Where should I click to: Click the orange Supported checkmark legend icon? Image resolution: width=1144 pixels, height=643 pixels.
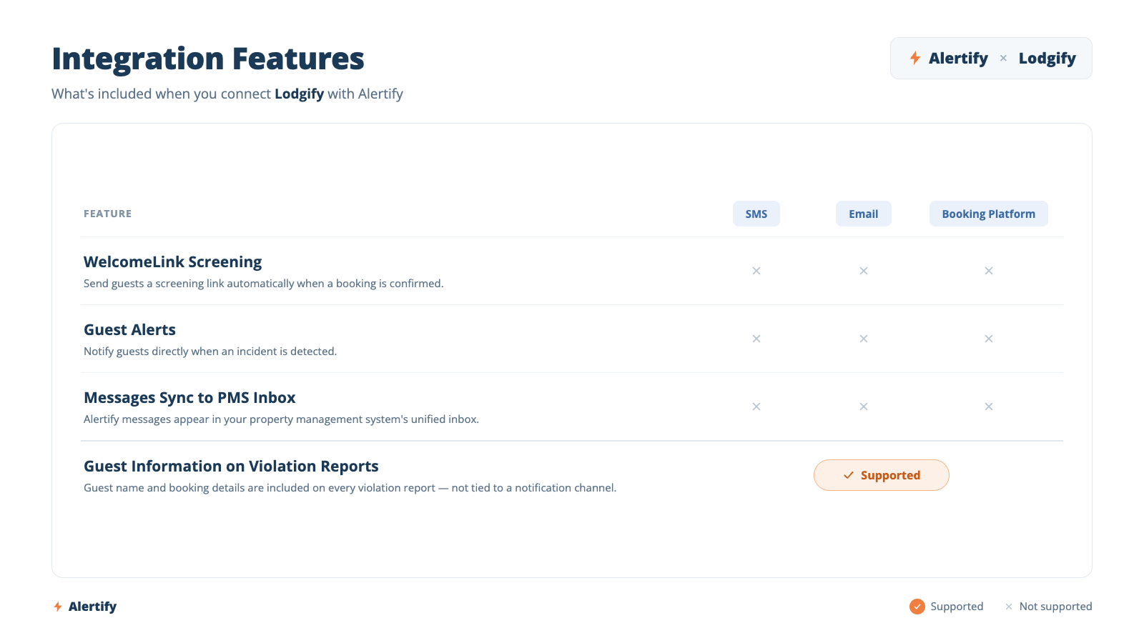click(917, 607)
